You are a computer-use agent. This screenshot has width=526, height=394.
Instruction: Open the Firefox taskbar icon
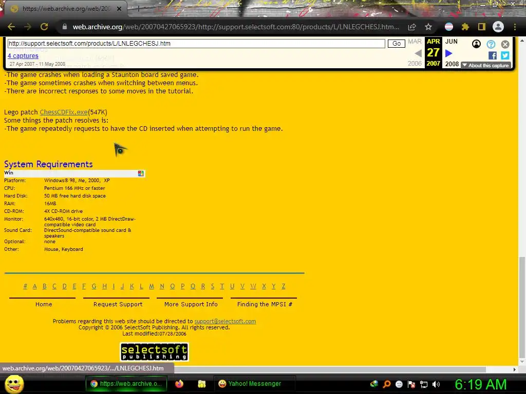point(179,384)
